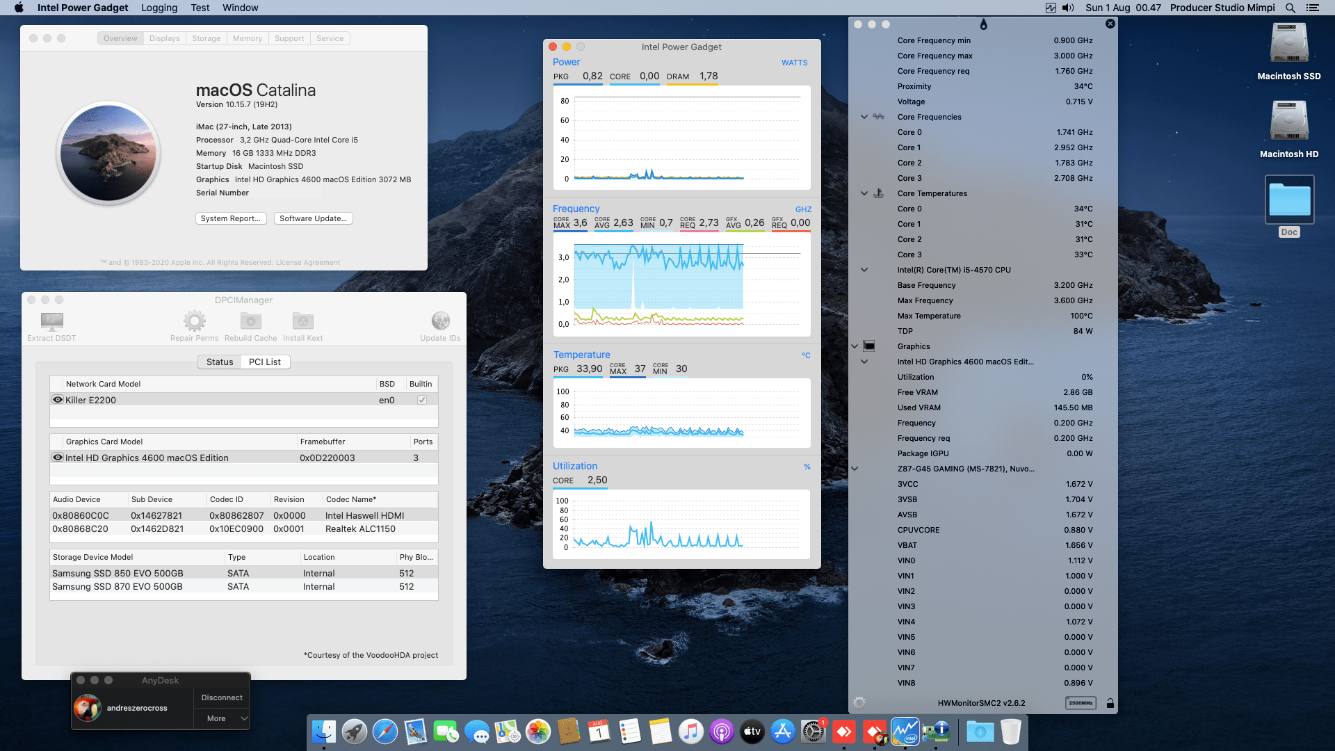Open Photos from the Dock

[x=538, y=732]
